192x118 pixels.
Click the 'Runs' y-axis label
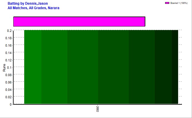click(x=4, y=67)
